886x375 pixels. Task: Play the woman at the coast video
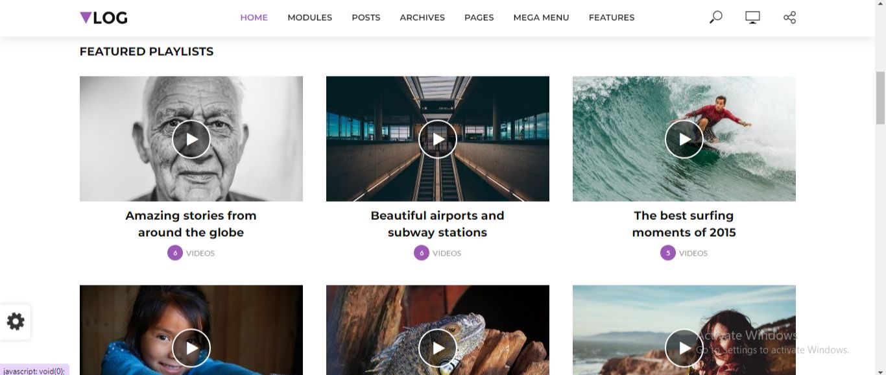point(684,348)
